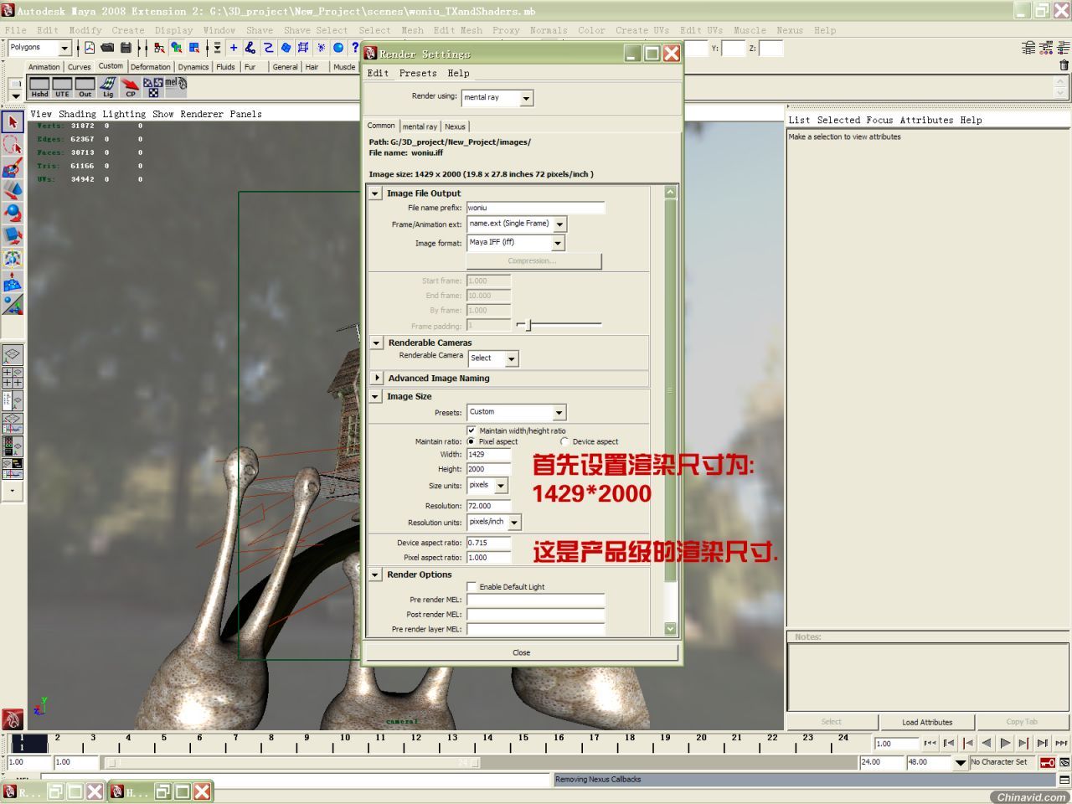Click the Hshd shelf button
The width and height of the screenshot is (1072, 804).
point(39,87)
